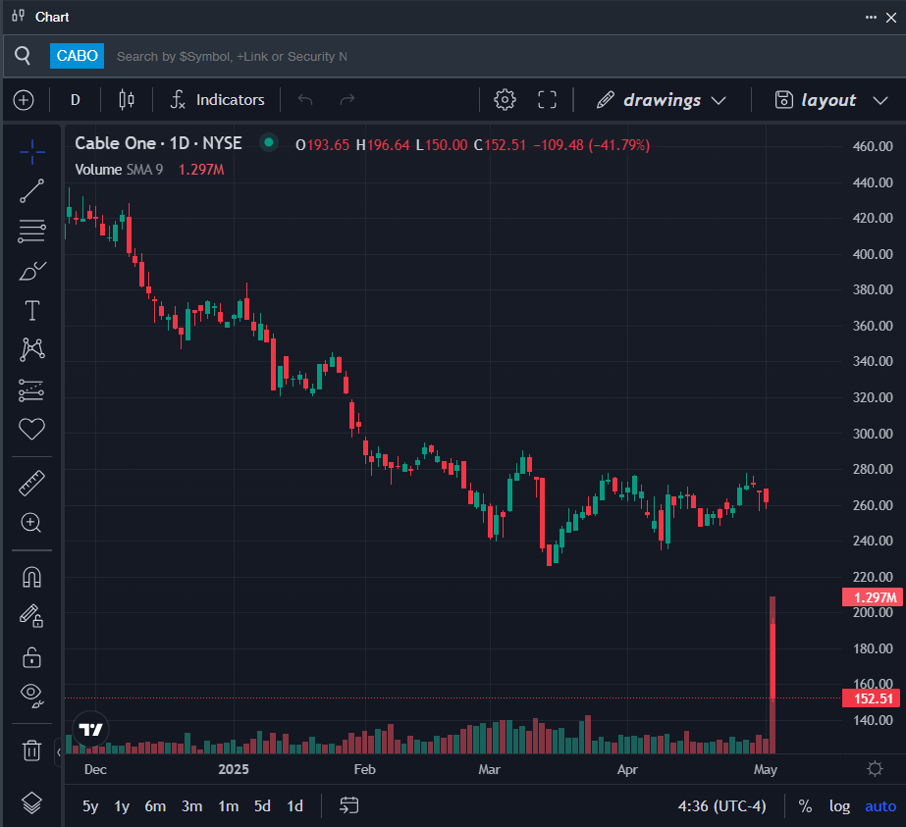The height and width of the screenshot is (827, 906).
Task: Click the Chart panel header icon
Action: pyautogui.click(x=19, y=16)
